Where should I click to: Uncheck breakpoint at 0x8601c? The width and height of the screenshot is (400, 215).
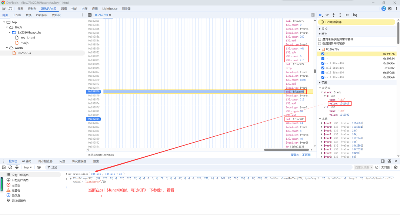(323, 68)
